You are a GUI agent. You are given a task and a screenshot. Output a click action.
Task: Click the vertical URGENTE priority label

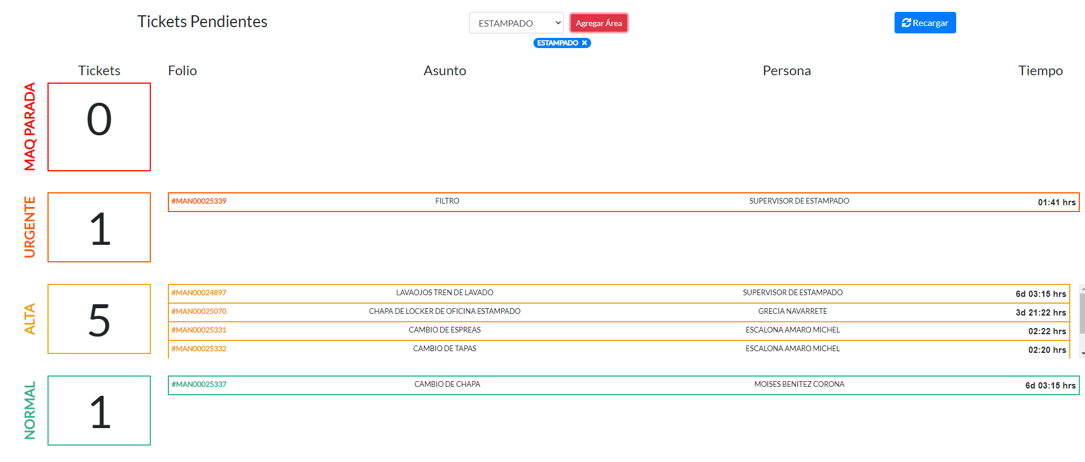click(30, 227)
